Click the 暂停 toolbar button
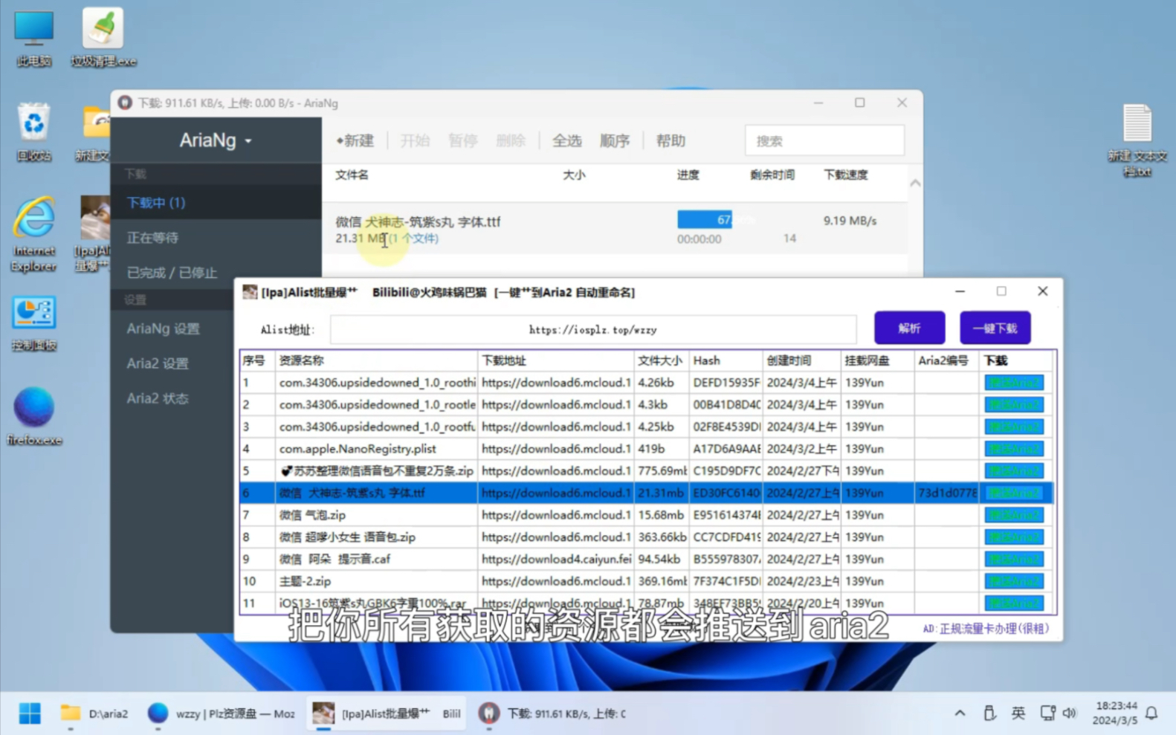 [462, 140]
